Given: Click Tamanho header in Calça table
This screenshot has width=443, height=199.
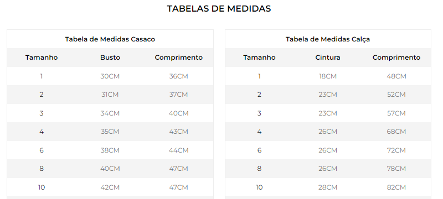Looking at the screenshot, I should click(x=259, y=57).
